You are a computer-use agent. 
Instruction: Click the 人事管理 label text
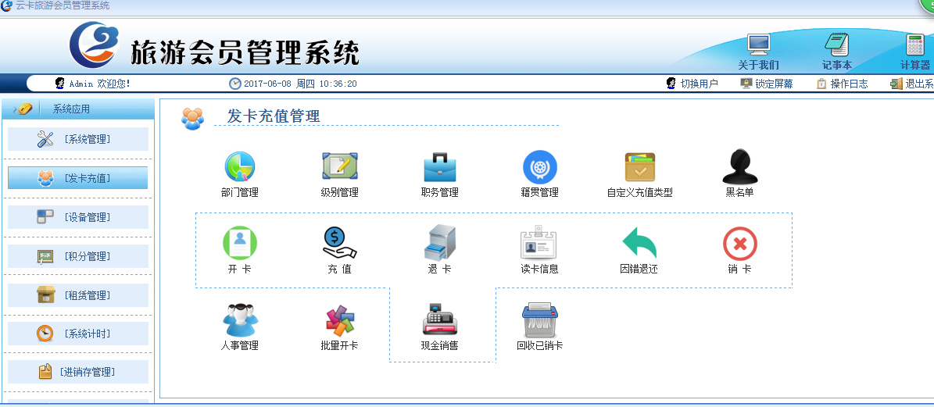(x=239, y=345)
